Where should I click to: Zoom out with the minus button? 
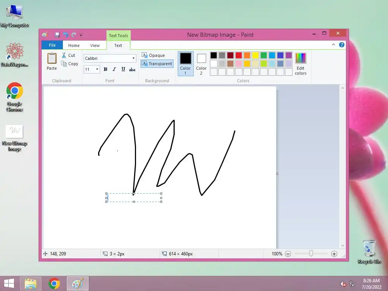pyautogui.click(x=288, y=253)
